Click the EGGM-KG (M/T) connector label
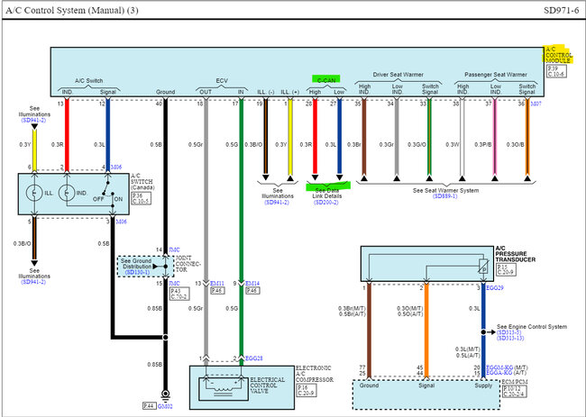The width and height of the screenshot is (586, 417). point(507,367)
